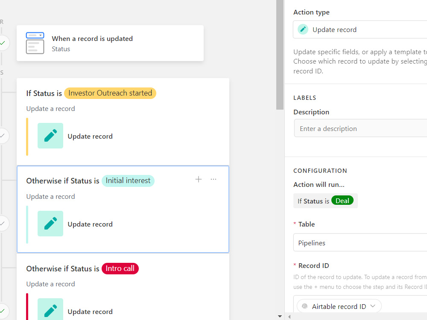Click pencil icon in Action type field
Image resolution: width=427 pixels, height=320 pixels.
[x=303, y=29]
